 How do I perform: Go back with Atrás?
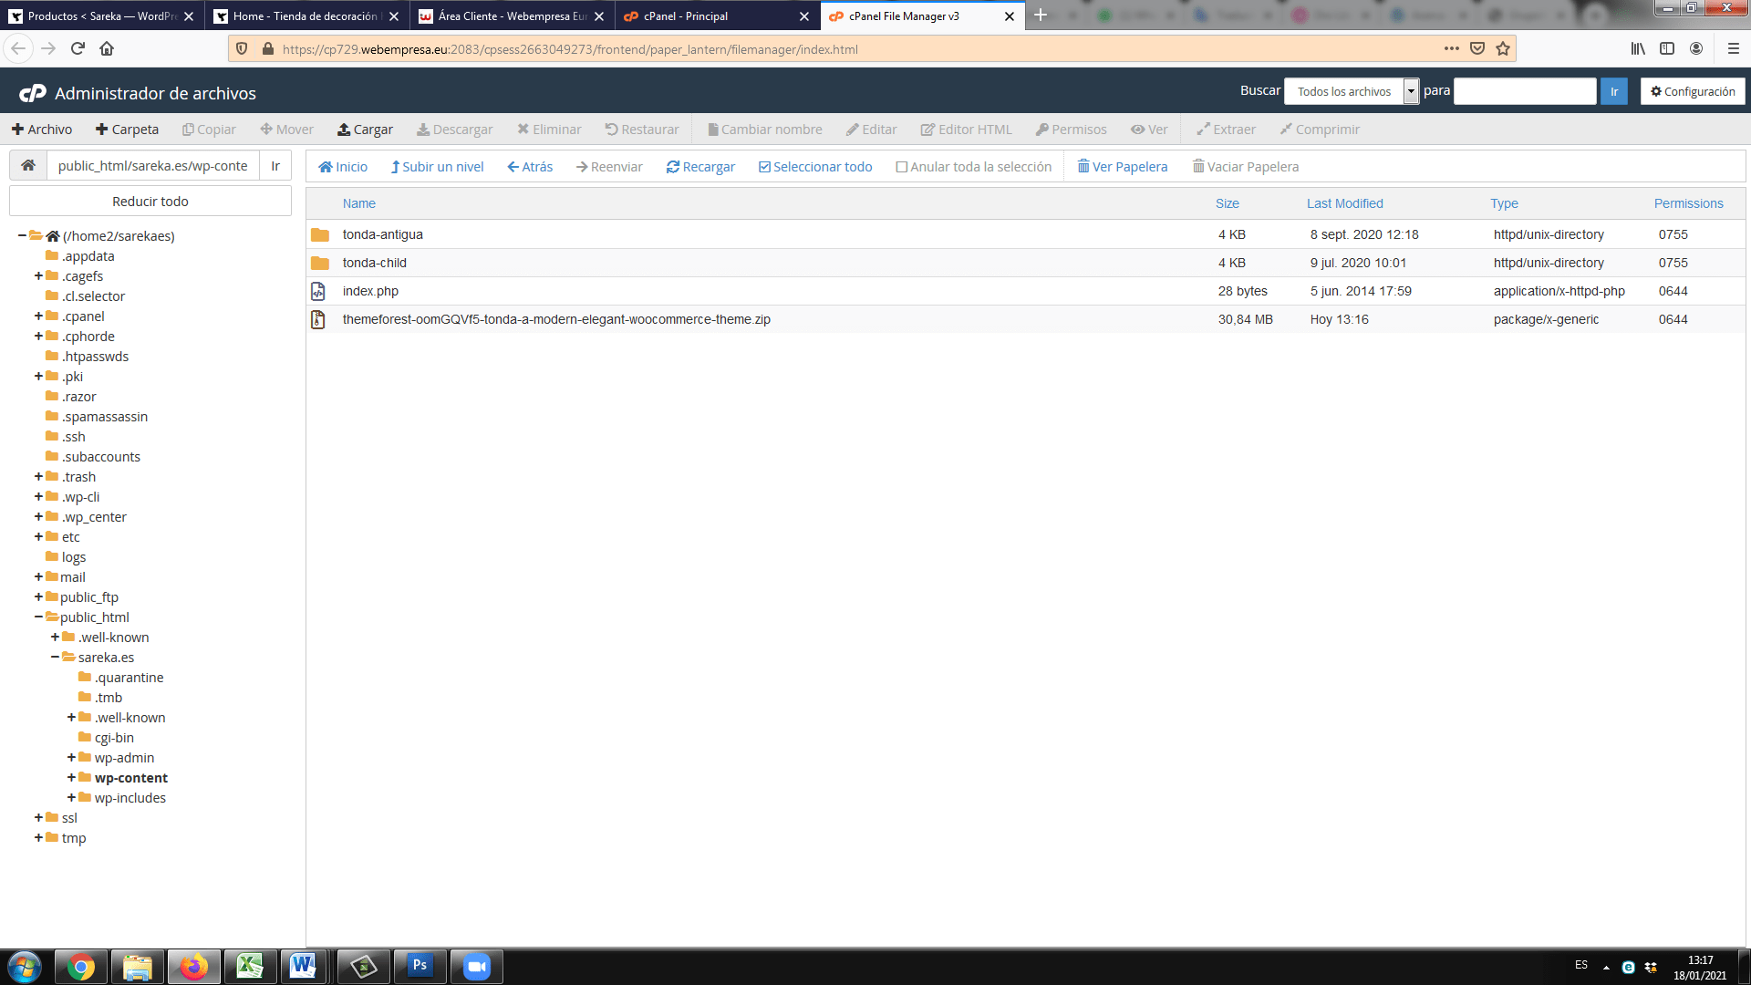pos(530,167)
